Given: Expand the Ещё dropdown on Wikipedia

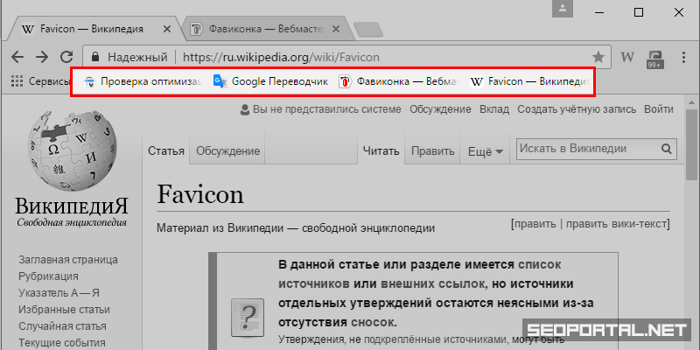Looking at the screenshot, I should (486, 151).
